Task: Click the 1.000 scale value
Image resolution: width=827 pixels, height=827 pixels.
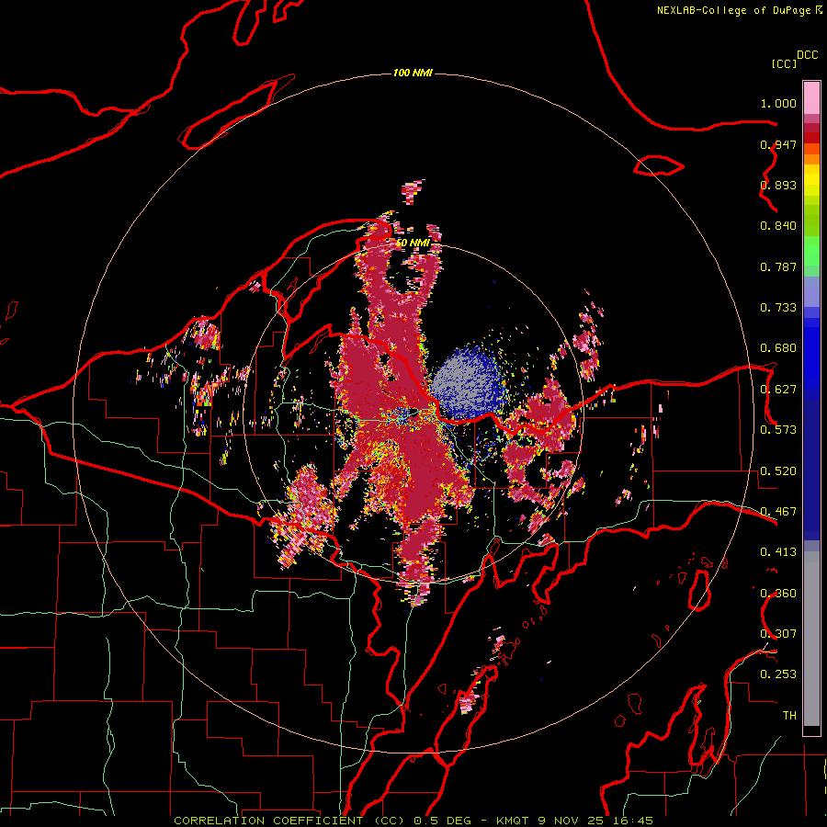Action: click(778, 103)
